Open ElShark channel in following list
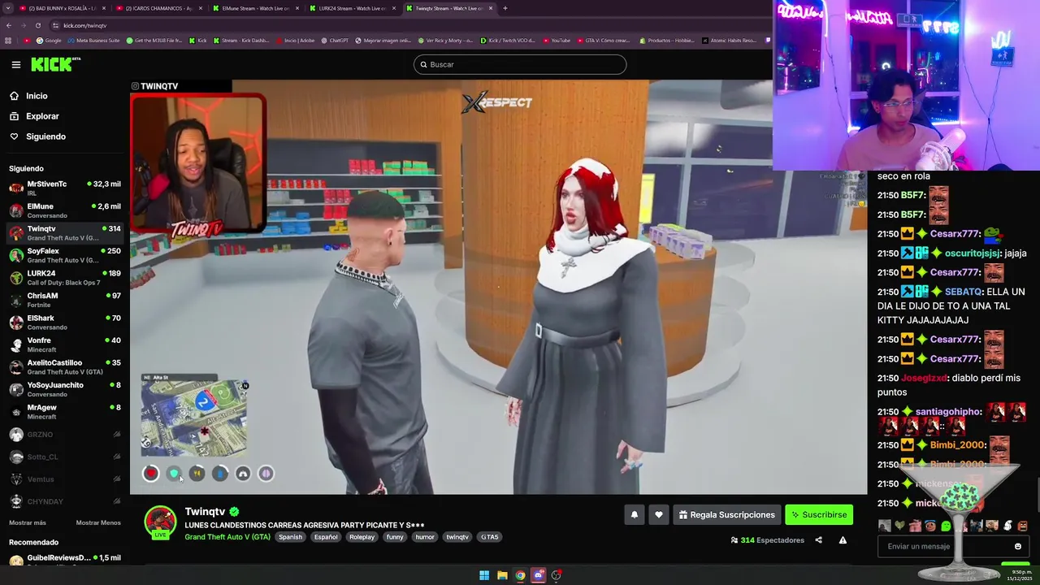Viewport: 1040px width, 585px height. (x=65, y=322)
